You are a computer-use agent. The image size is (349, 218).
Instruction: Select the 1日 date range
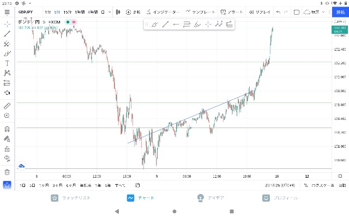pyautogui.click(x=22, y=185)
